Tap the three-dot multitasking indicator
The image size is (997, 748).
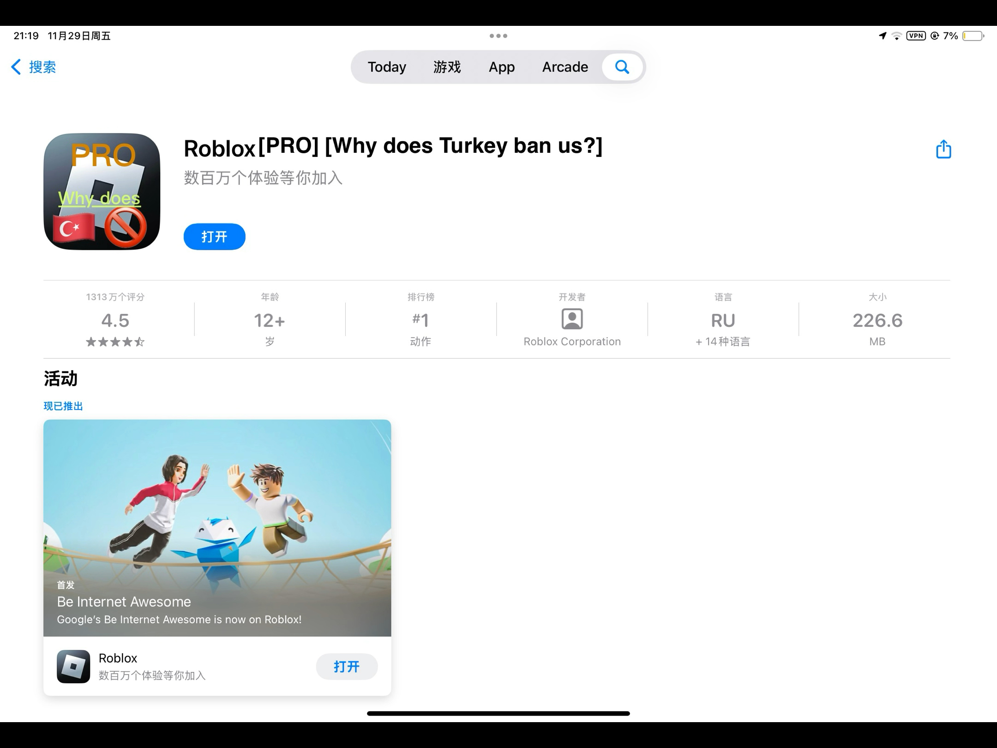pos(498,36)
